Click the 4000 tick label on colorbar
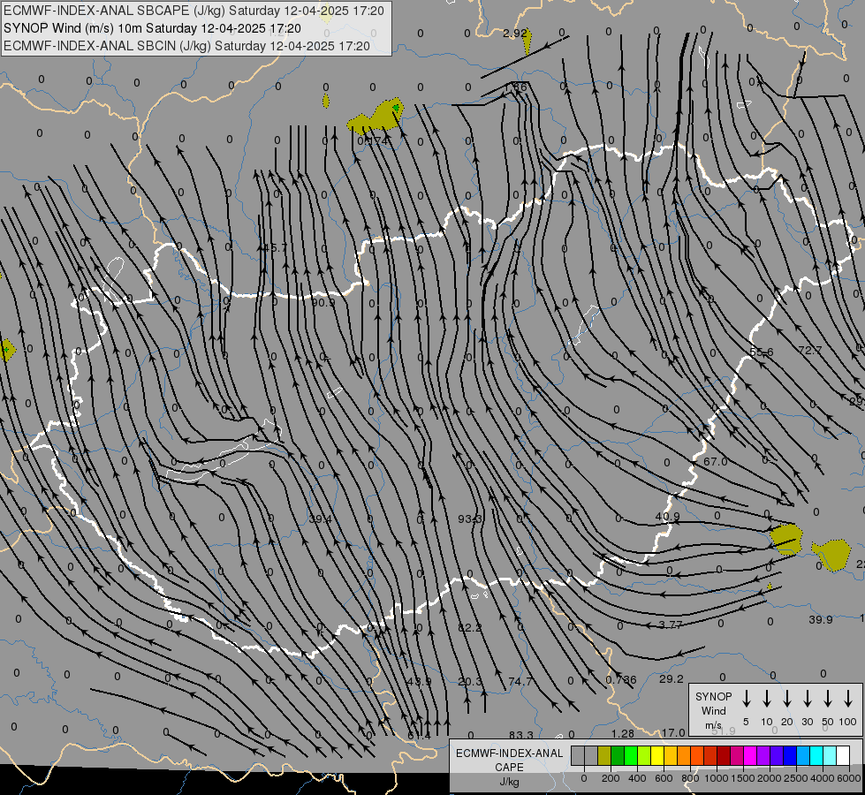 point(823,778)
